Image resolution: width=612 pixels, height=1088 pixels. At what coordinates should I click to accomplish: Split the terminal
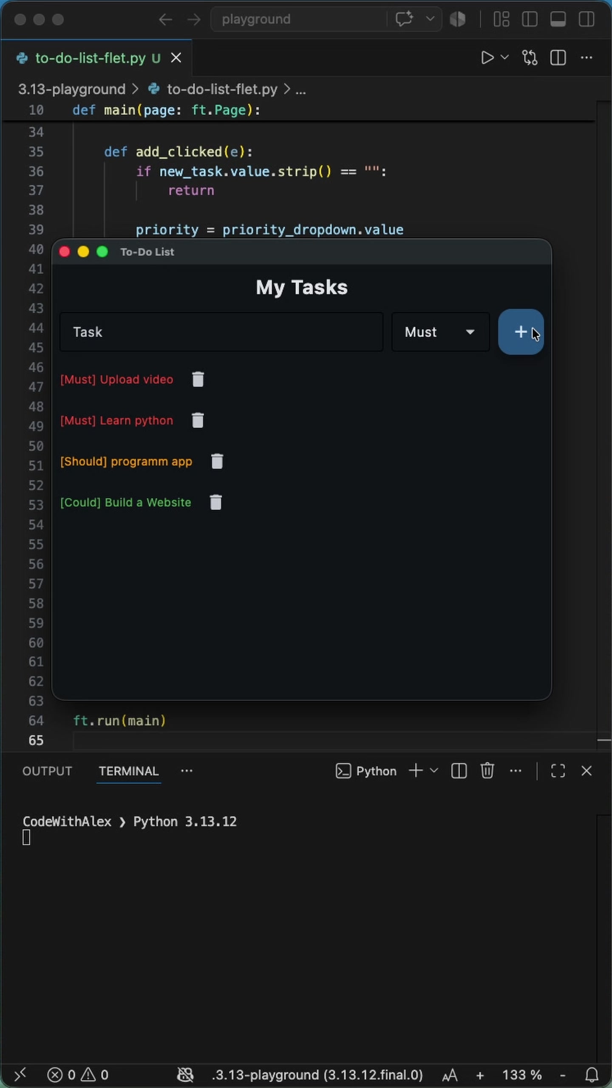[x=459, y=771]
